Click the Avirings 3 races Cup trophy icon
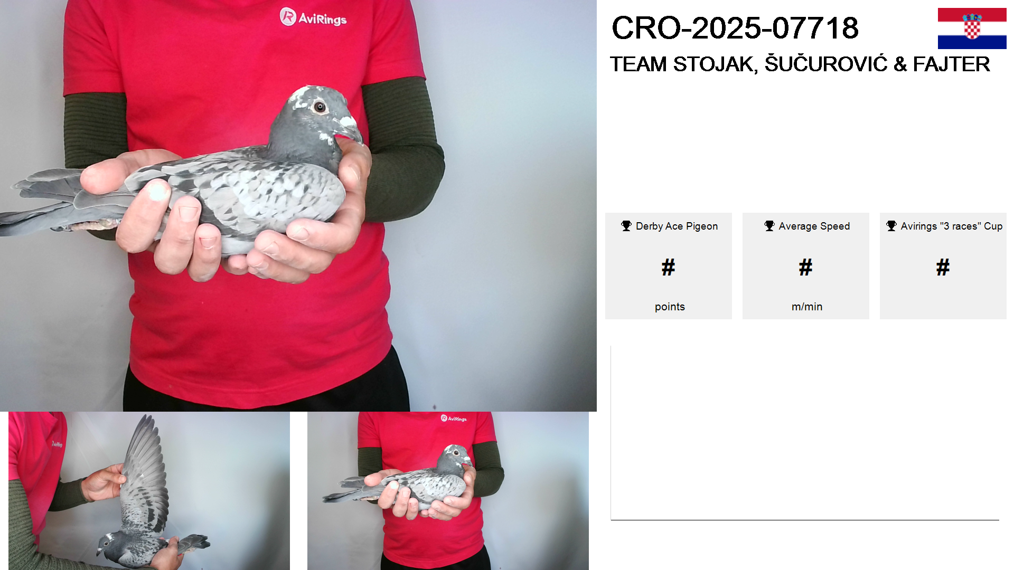This screenshot has height=570, width=1014. point(891,226)
